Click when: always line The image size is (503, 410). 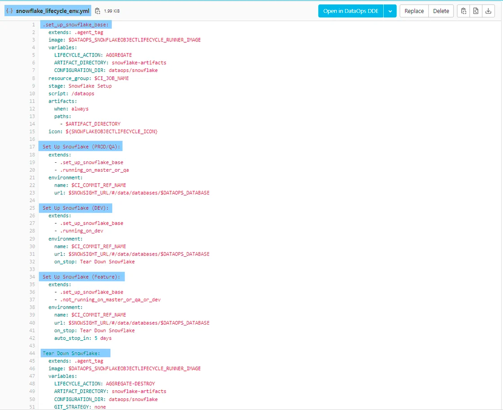click(x=71, y=109)
